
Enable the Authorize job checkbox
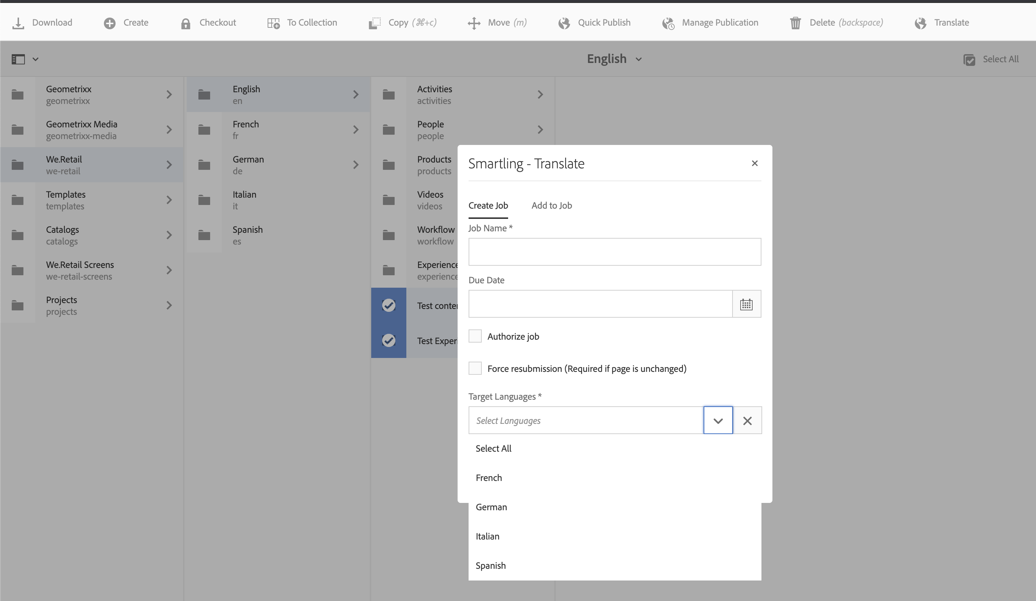click(x=475, y=336)
